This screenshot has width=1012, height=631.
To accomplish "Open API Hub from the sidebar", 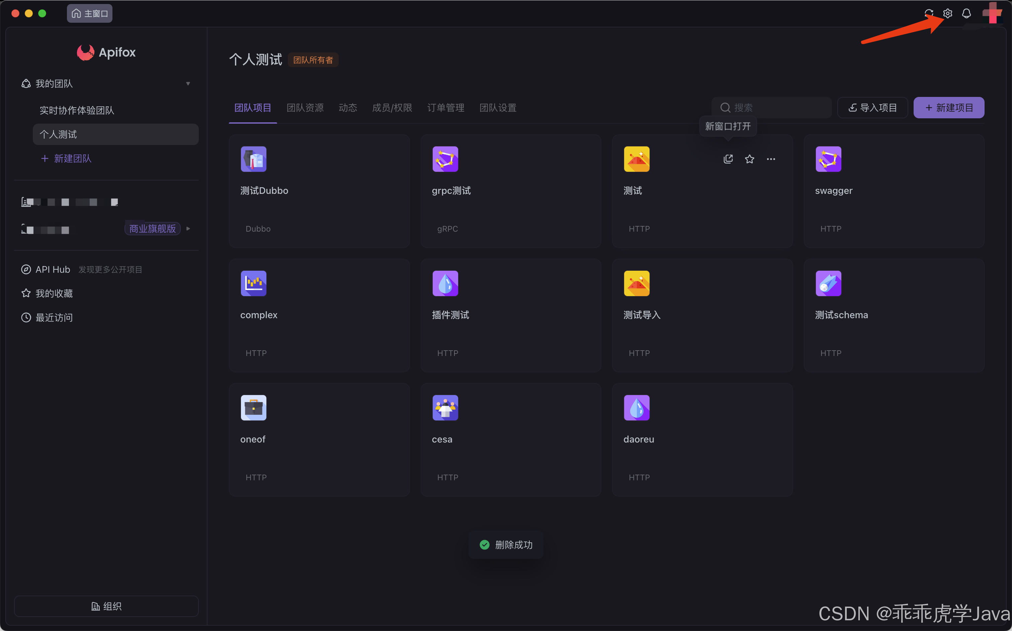I will point(53,270).
